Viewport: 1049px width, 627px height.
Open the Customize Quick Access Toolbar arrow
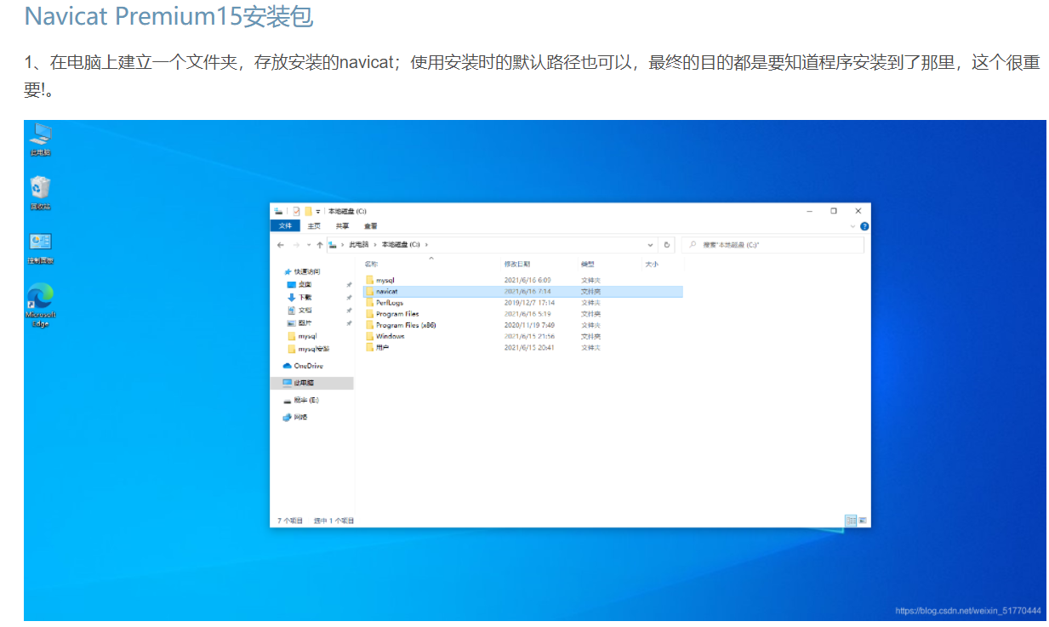pos(318,212)
